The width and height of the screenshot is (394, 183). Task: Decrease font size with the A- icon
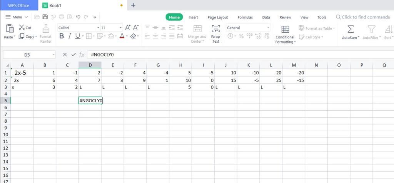click(136, 27)
